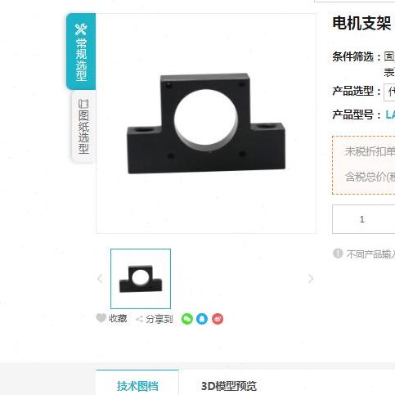The width and height of the screenshot is (395, 395).
Task: Show previous thumbnail with left chevron
Action: pos(100,279)
